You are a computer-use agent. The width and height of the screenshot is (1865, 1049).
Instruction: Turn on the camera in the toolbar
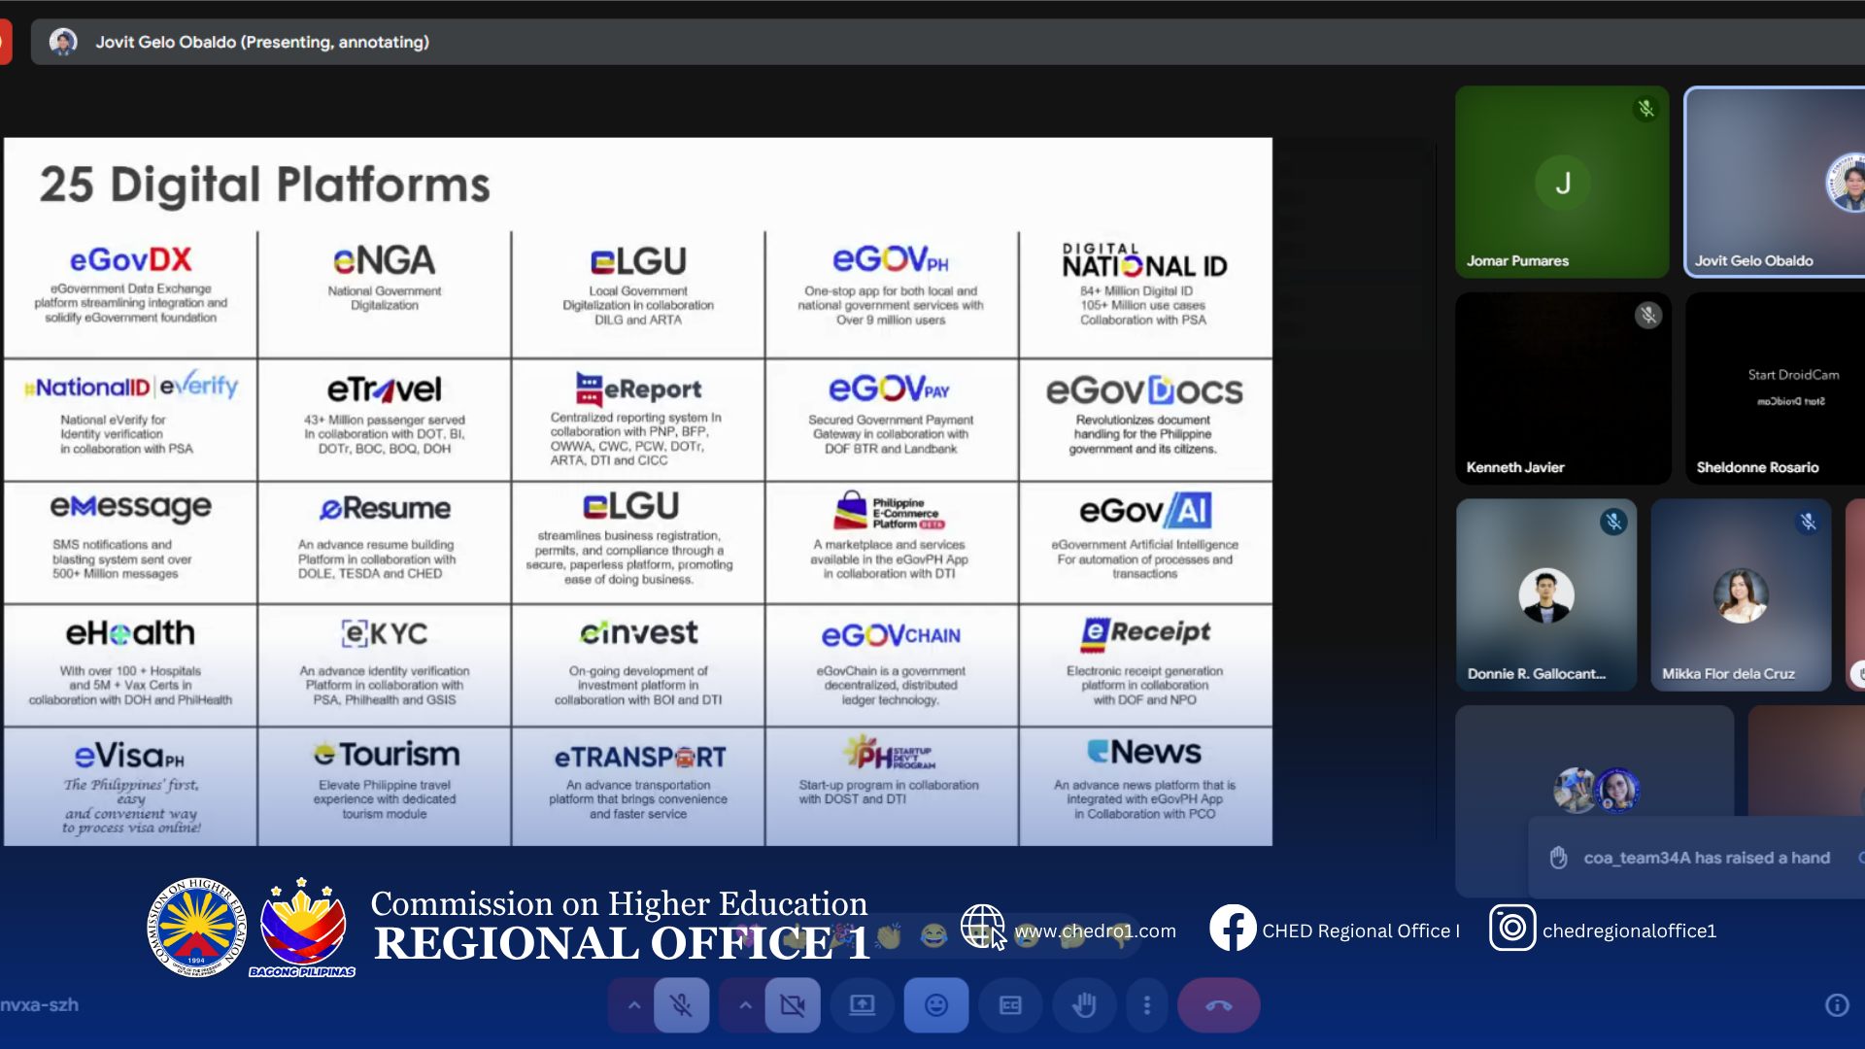[793, 1005]
